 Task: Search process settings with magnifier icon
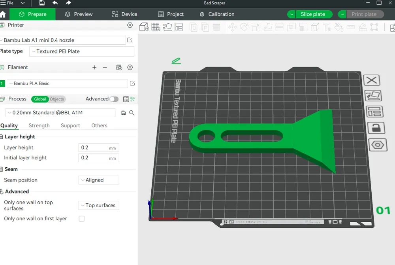132,113
